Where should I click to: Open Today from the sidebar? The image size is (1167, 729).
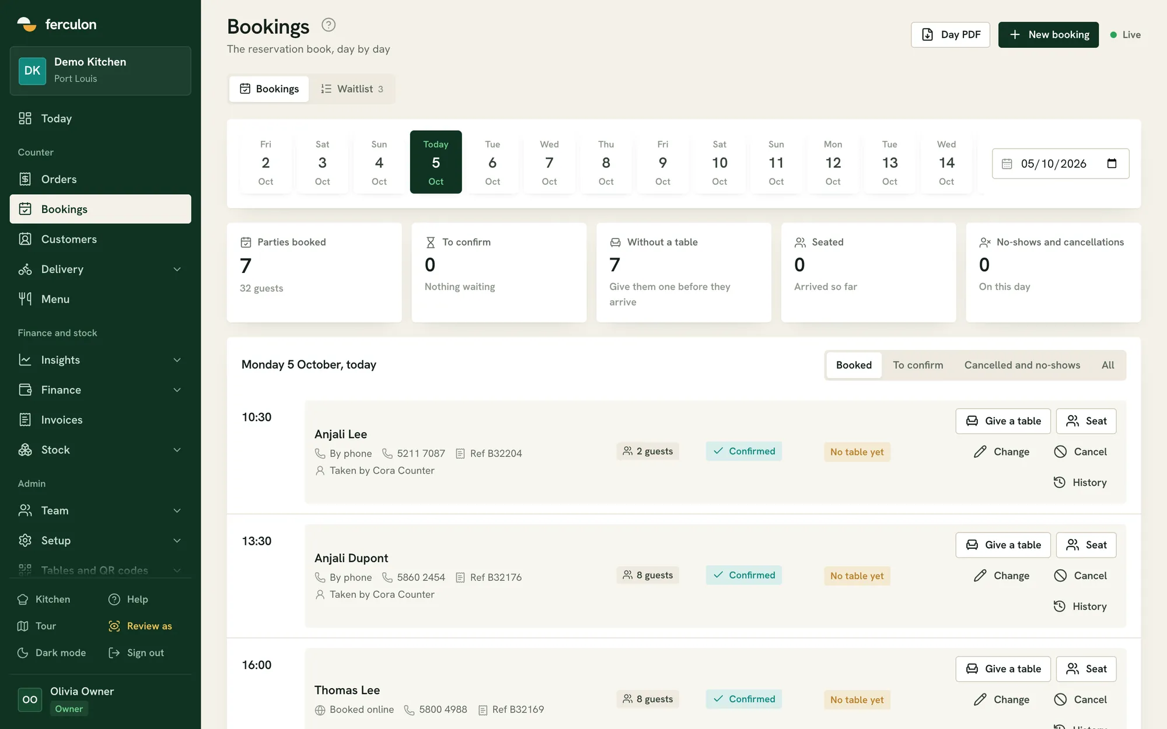pyautogui.click(x=100, y=118)
